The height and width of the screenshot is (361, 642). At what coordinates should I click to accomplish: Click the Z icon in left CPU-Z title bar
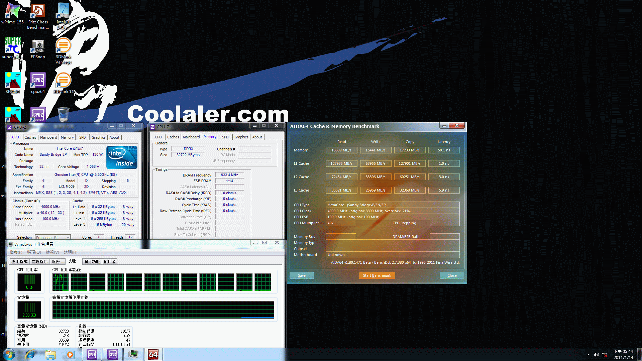tap(10, 127)
